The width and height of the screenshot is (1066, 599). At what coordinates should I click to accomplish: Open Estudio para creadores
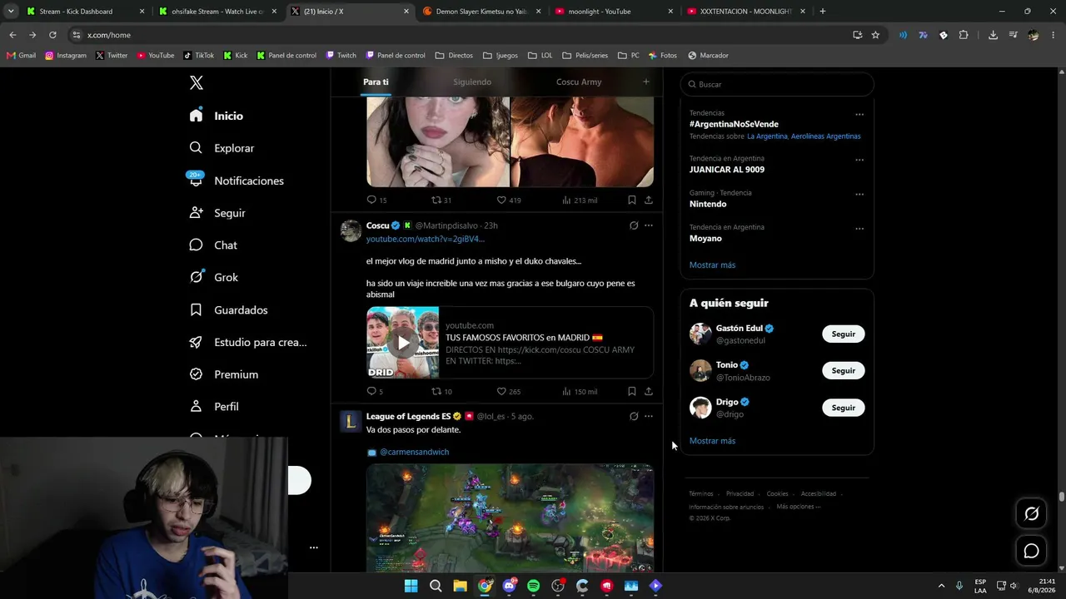248,342
